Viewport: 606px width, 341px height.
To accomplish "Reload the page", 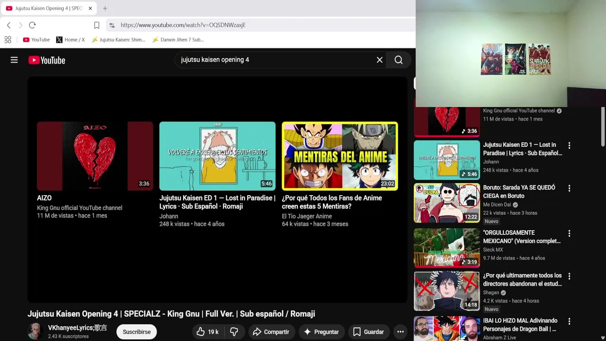I will click(32, 25).
